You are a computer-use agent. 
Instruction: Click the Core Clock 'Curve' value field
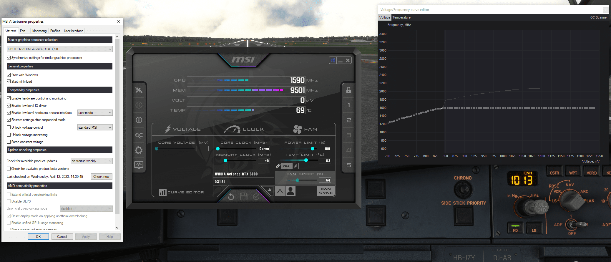click(264, 149)
